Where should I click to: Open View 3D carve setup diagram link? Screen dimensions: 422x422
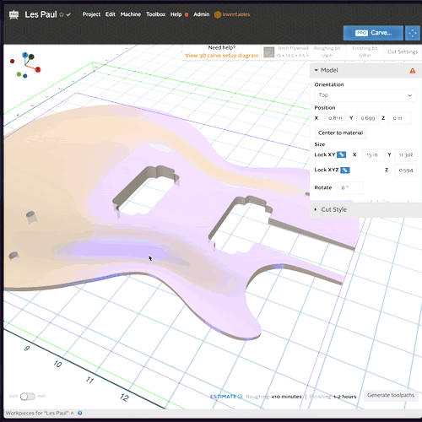tap(222, 56)
